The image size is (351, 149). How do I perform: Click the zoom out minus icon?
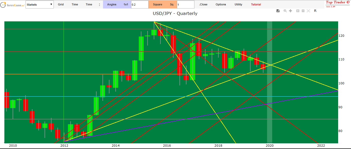pyautogui.click(x=303, y=11)
